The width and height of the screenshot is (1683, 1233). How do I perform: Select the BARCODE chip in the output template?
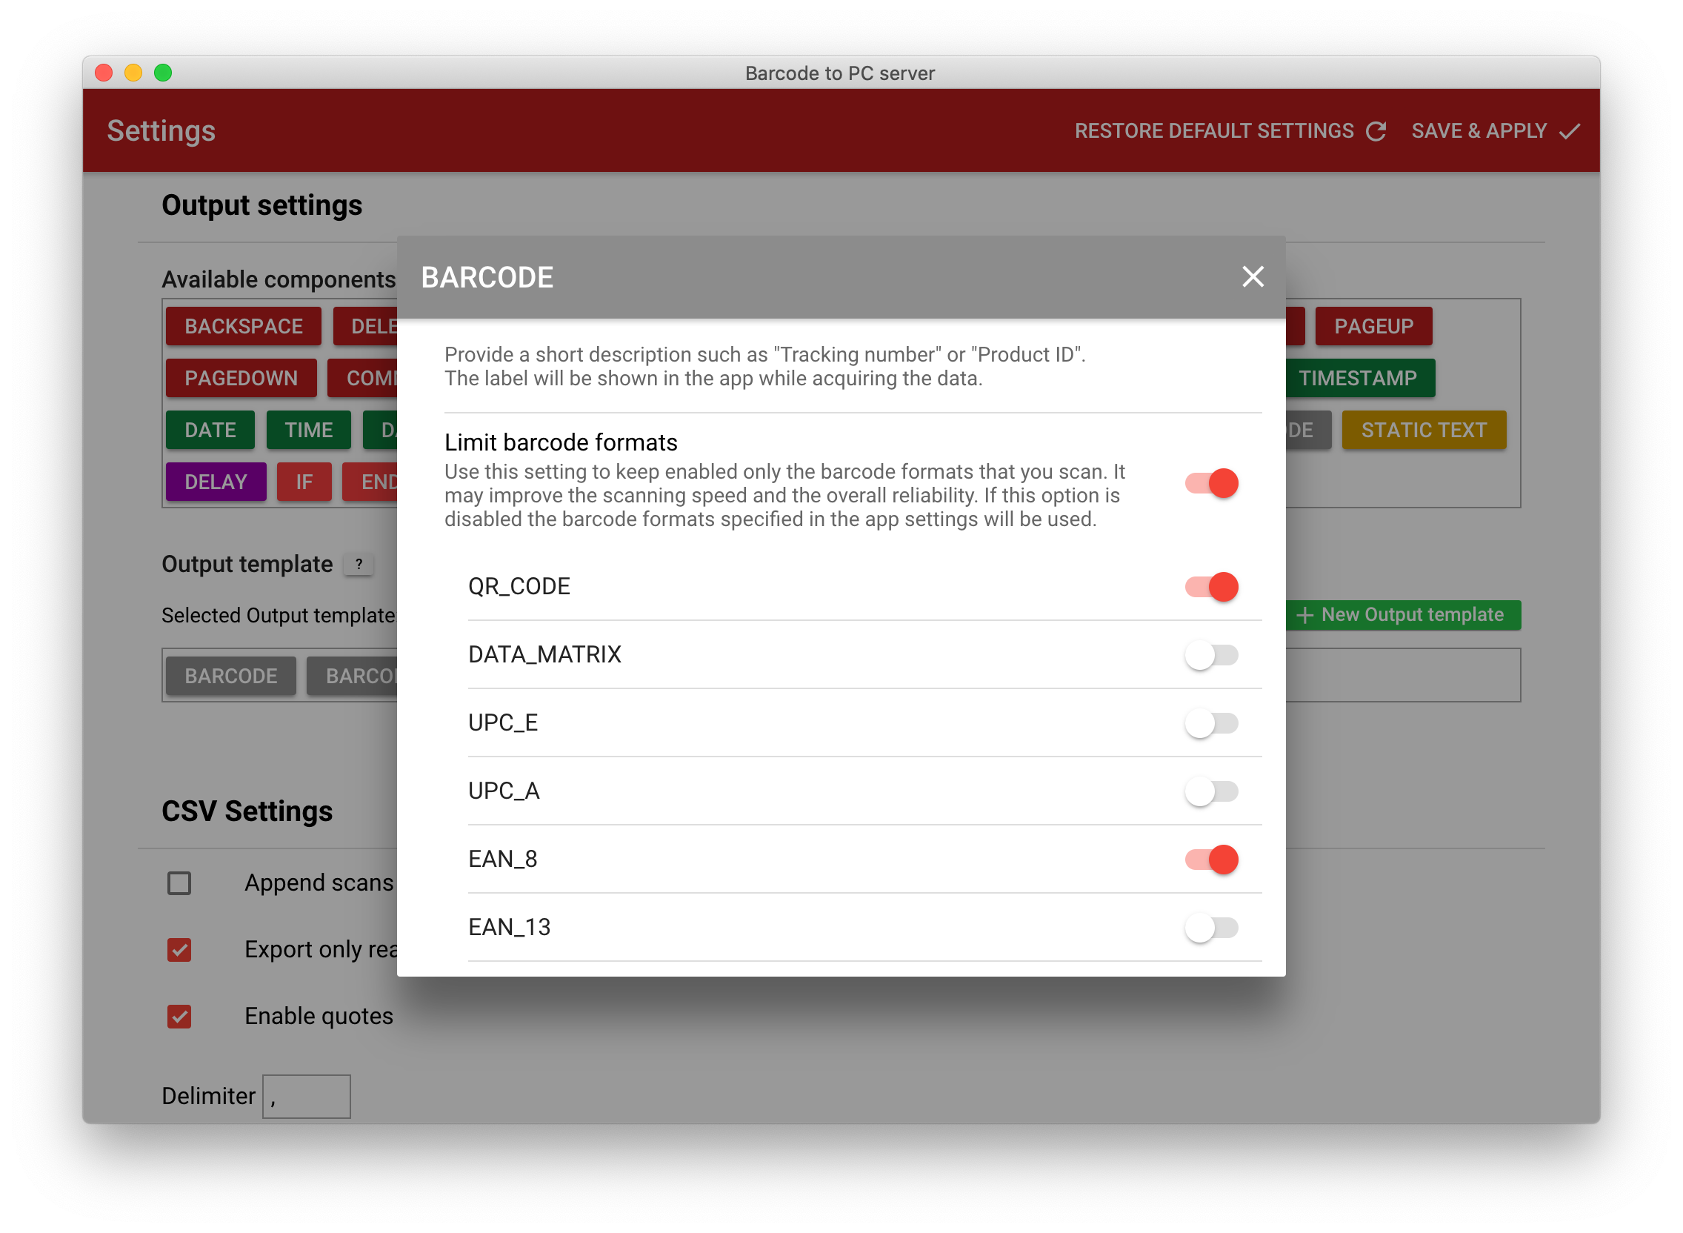point(230,676)
